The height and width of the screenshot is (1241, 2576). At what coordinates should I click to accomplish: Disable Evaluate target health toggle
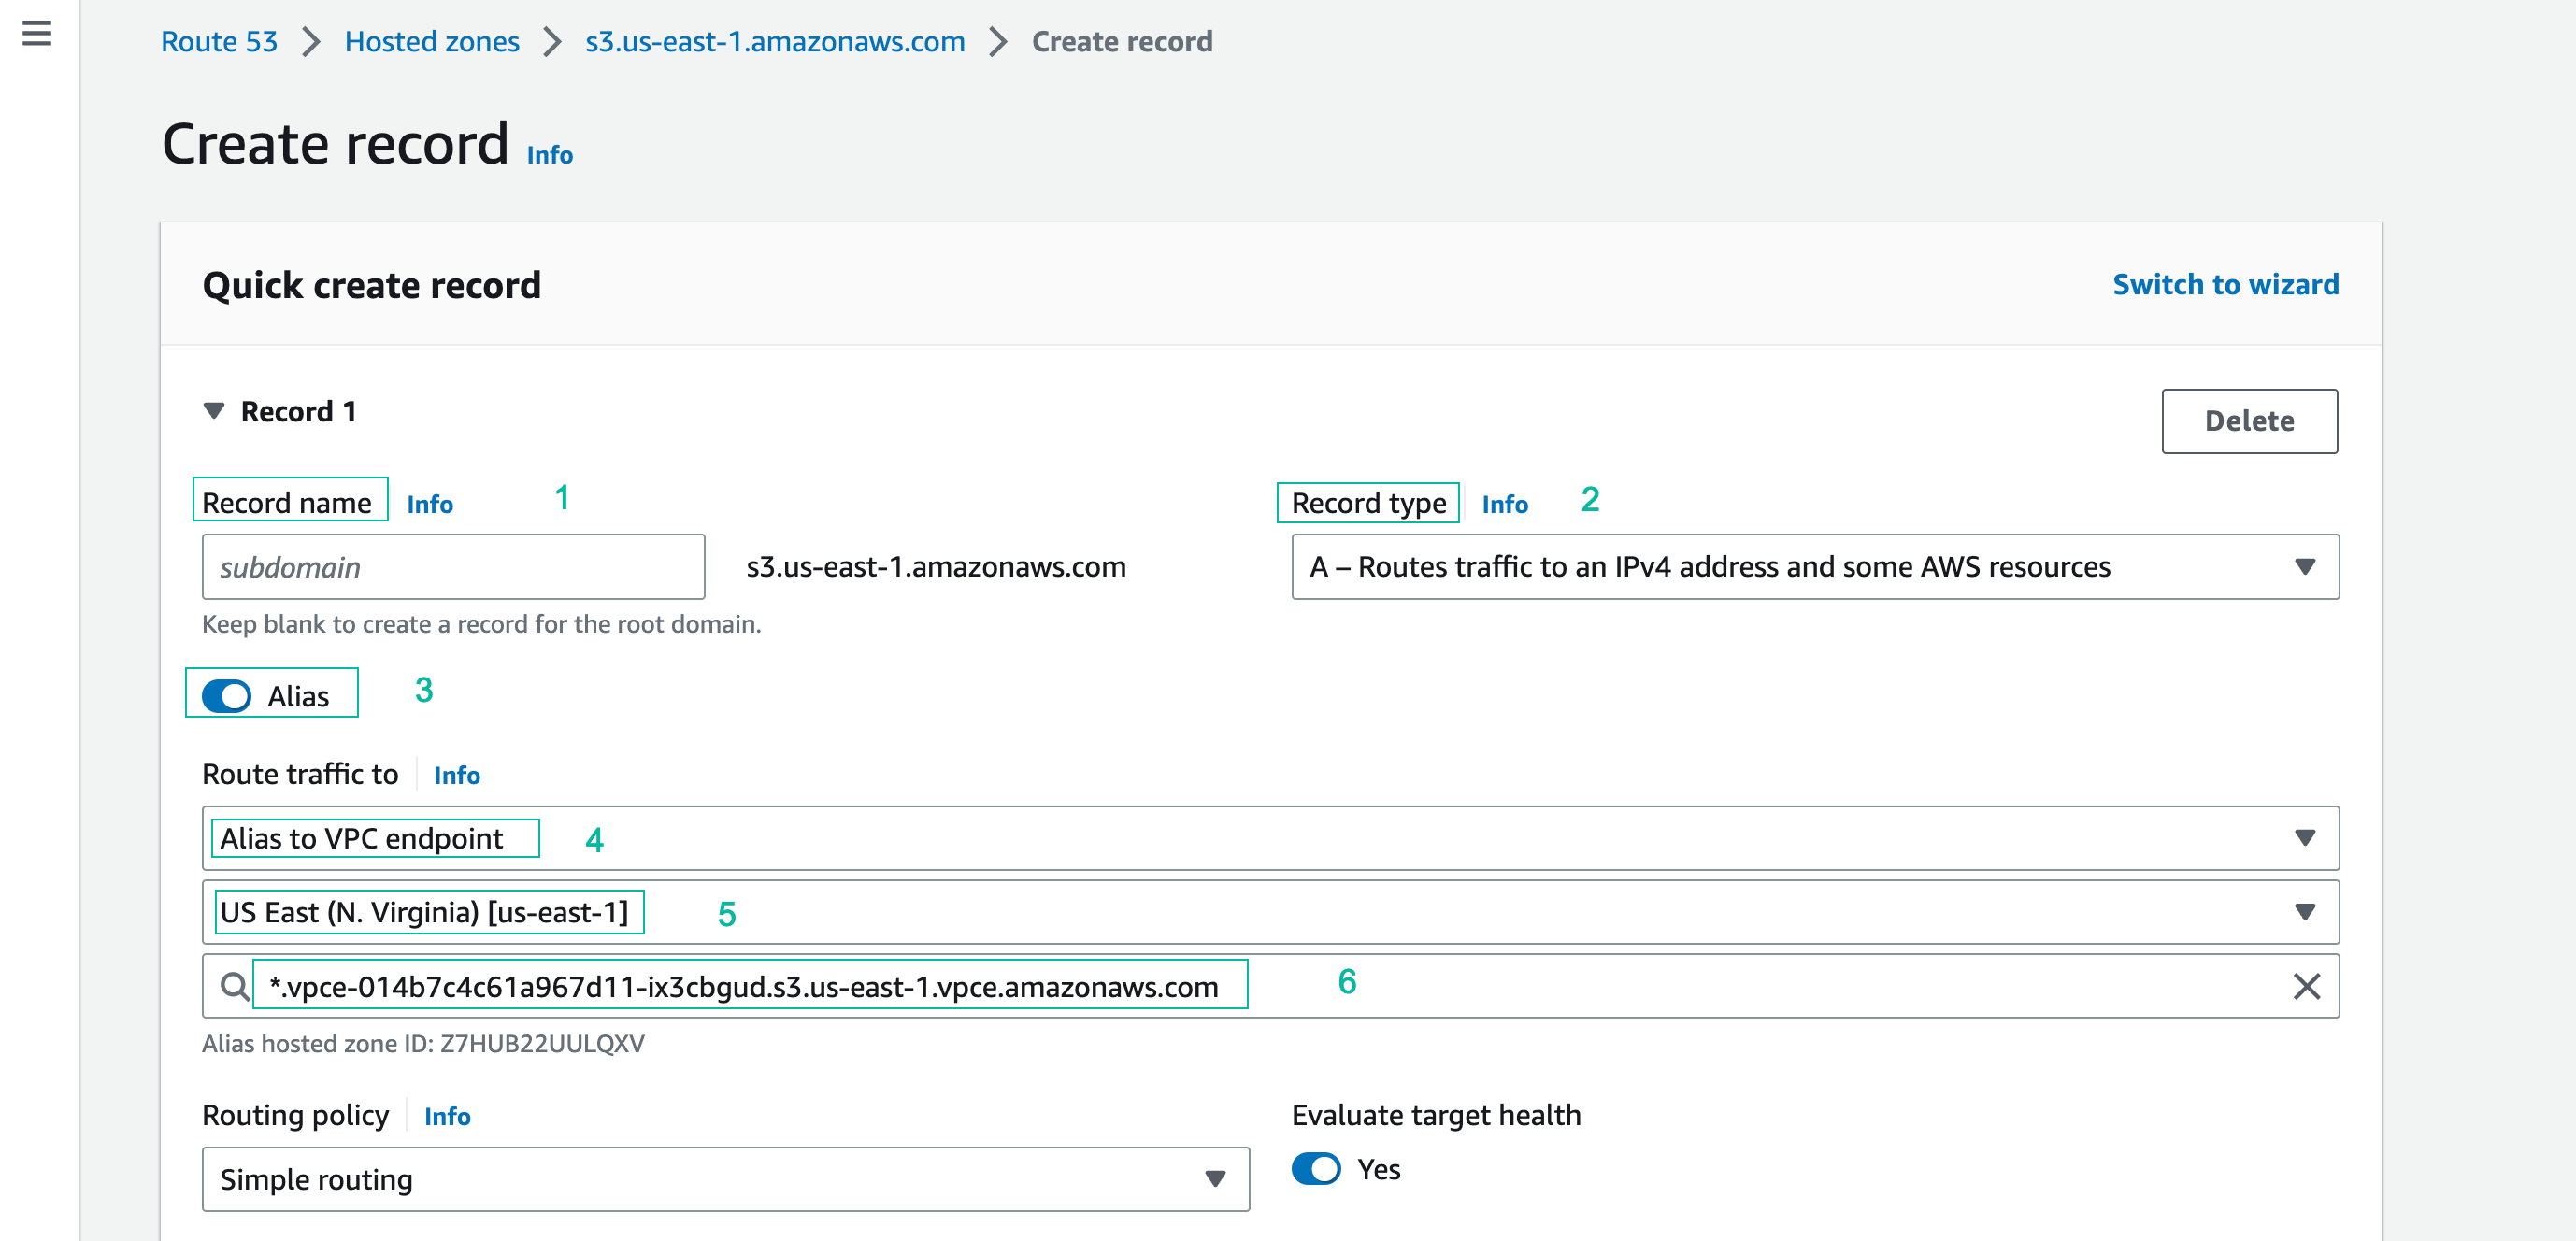coord(1315,1169)
